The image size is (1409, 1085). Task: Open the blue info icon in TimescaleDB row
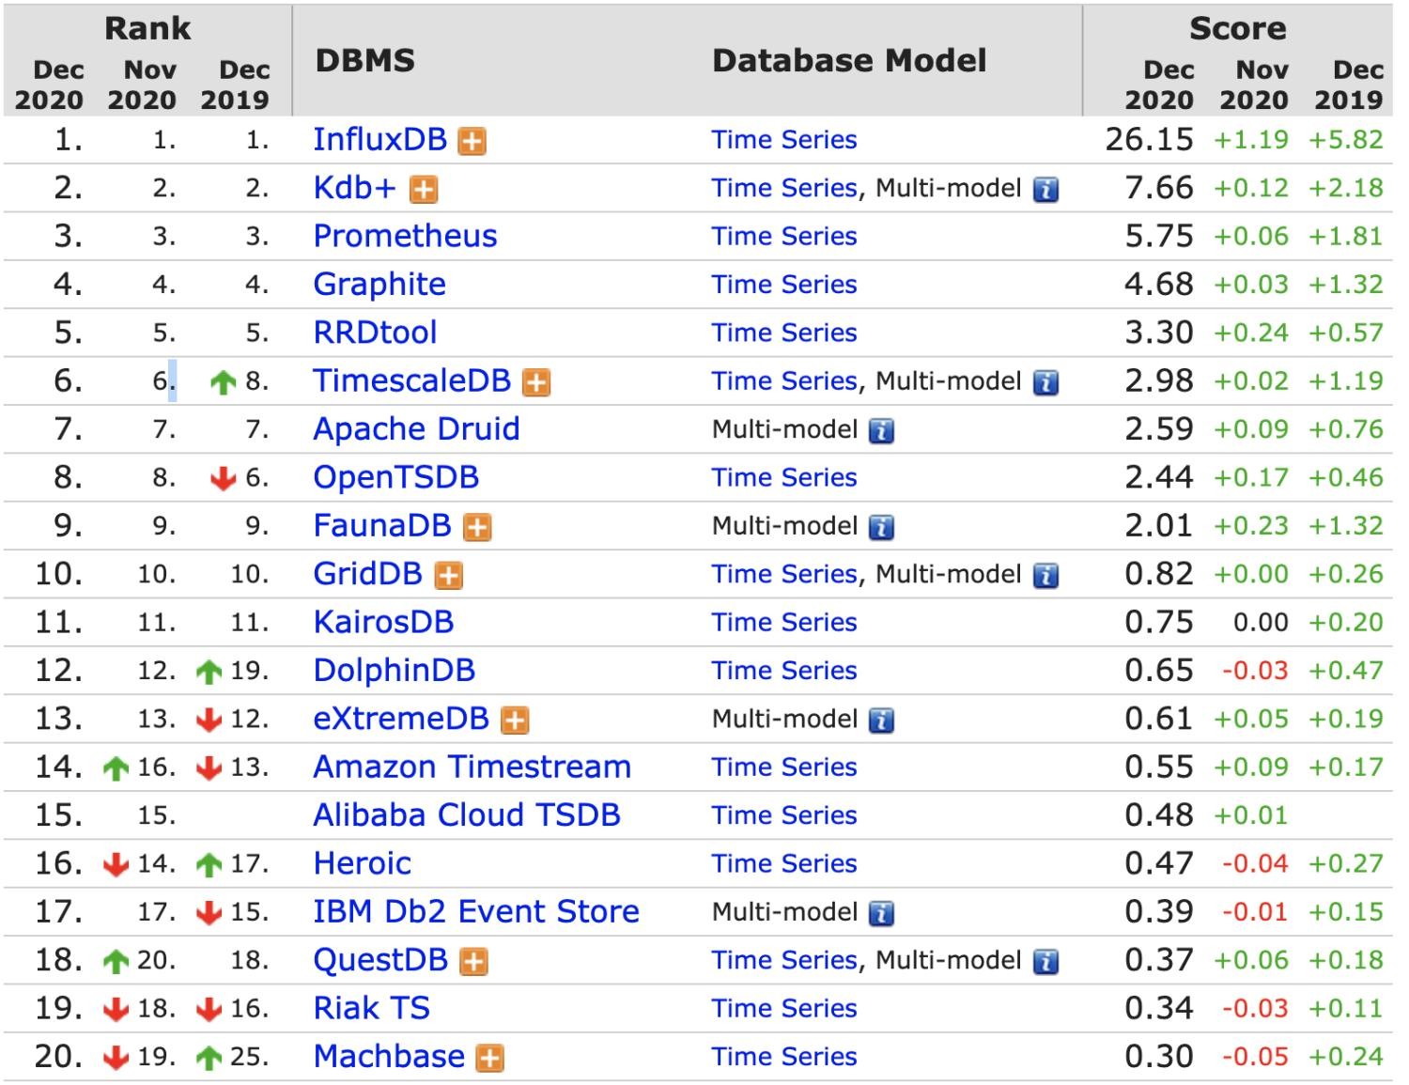(1045, 382)
